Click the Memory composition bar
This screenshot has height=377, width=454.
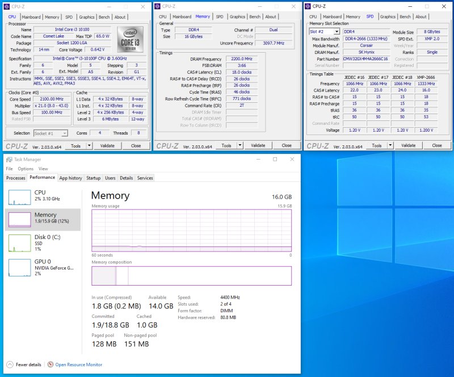(x=191, y=276)
